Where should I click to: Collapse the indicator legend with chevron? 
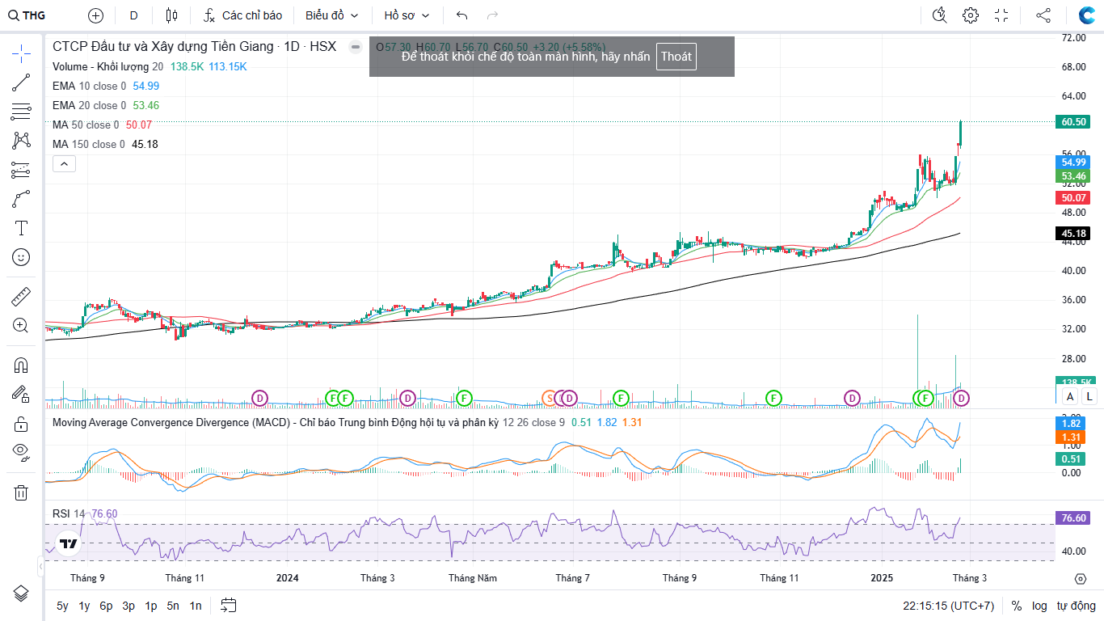[64, 164]
